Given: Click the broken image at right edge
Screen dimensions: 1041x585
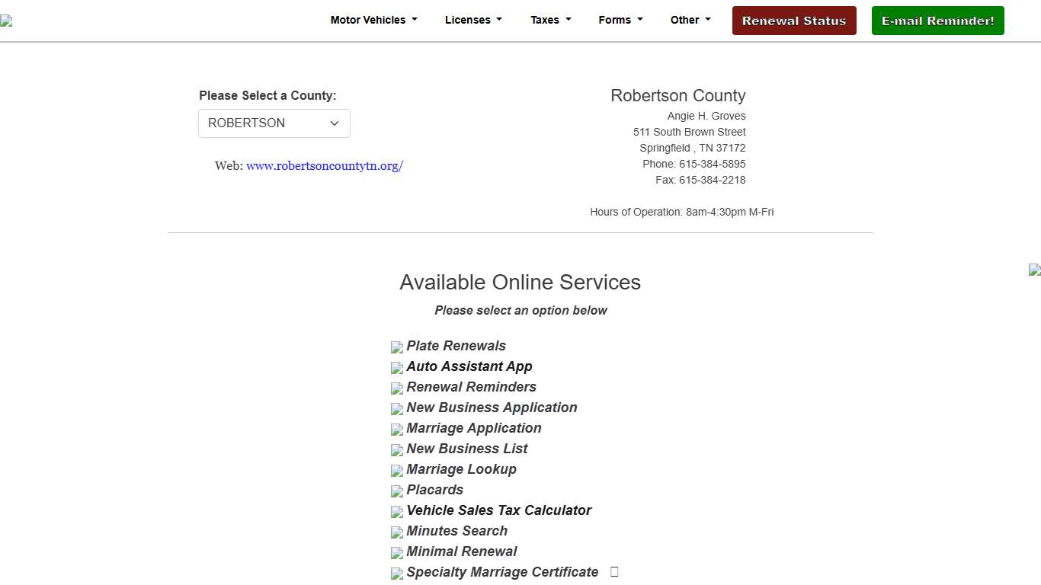Looking at the screenshot, I should [1034, 270].
